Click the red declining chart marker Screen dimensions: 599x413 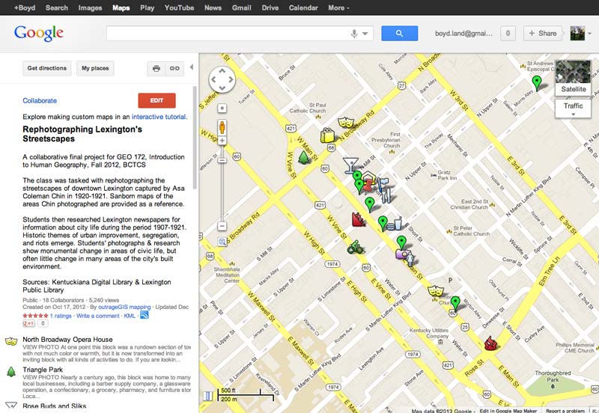pos(358,219)
